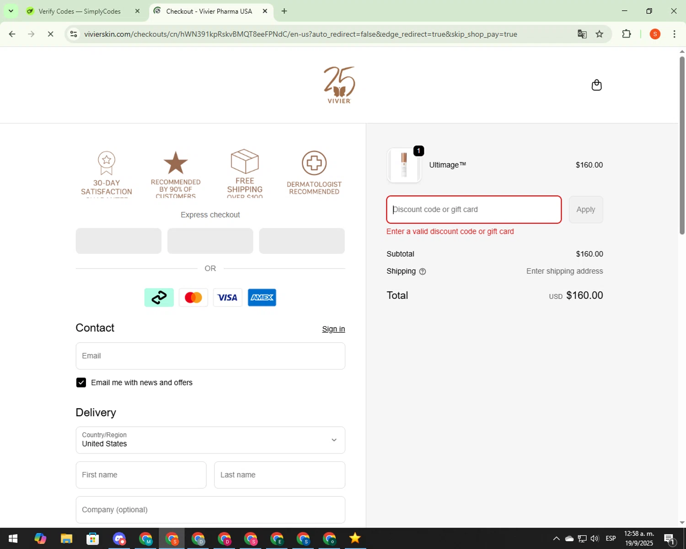Viewport: 686px width, 549px height.
Task: Click the Recommended by 90% star badge
Action: [176, 174]
